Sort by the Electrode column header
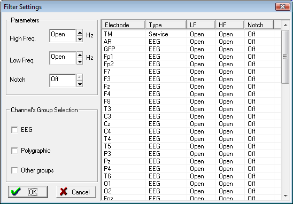Screen dimensions: 293x204 pos(124,25)
